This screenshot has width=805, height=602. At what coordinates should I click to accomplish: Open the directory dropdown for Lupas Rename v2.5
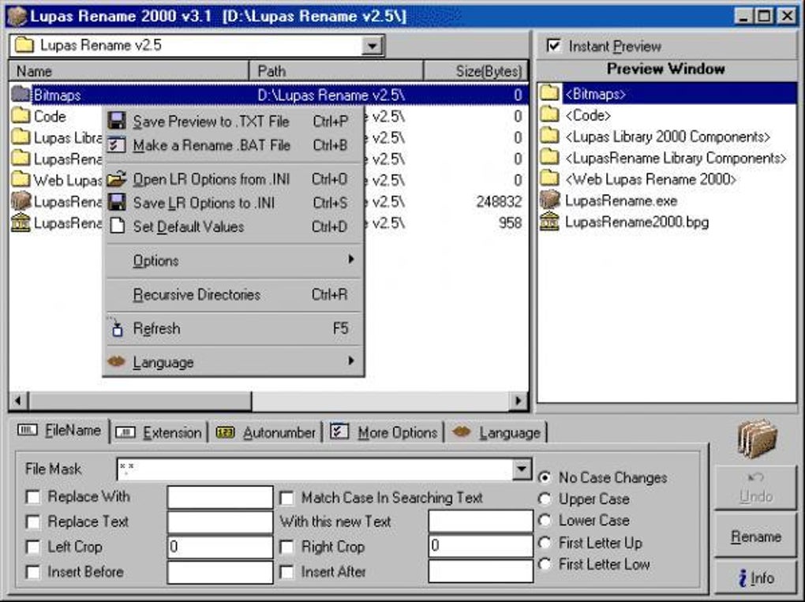pyautogui.click(x=373, y=46)
